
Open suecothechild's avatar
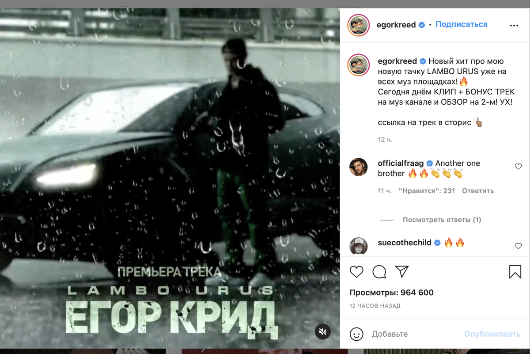click(359, 246)
